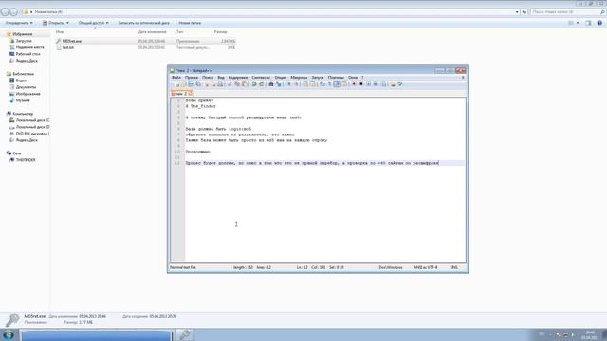
Task: Create a new document in Notepad++ toolbar
Action: pos(178,84)
